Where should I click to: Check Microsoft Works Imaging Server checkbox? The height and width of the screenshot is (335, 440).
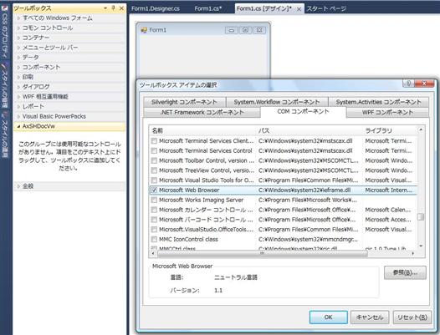click(154, 200)
